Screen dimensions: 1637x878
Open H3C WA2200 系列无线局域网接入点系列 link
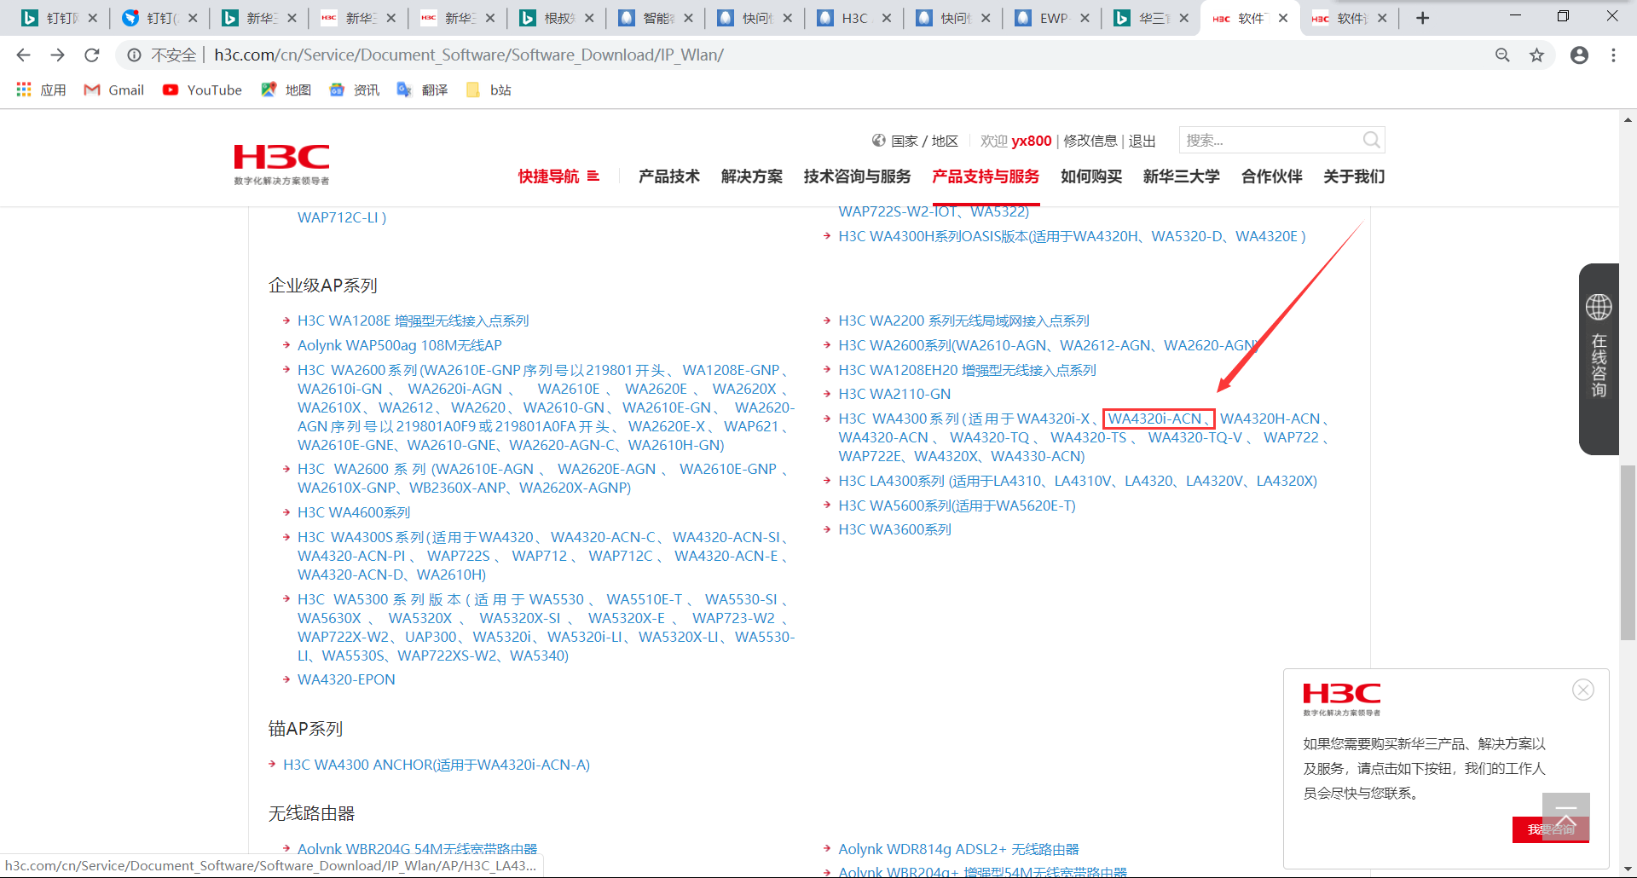964,321
